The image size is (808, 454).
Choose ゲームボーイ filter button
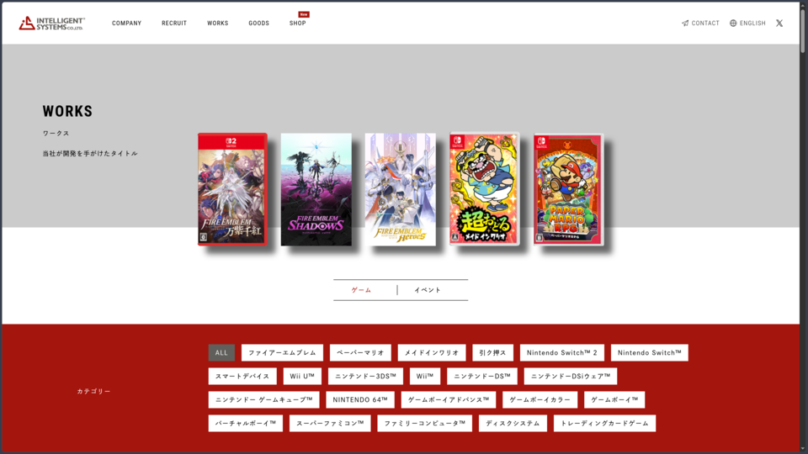tap(614, 400)
